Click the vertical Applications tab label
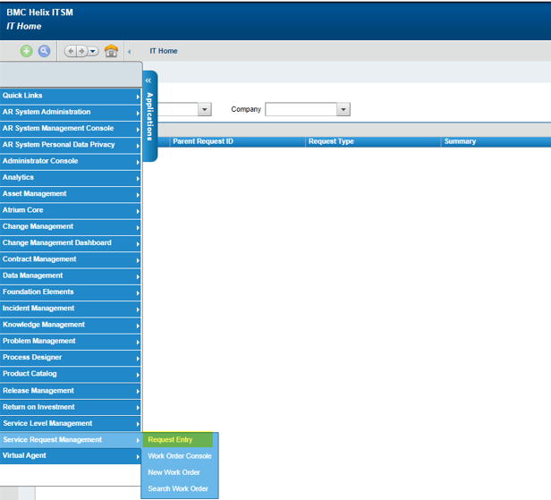 pyautogui.click(x=149, y=116)
